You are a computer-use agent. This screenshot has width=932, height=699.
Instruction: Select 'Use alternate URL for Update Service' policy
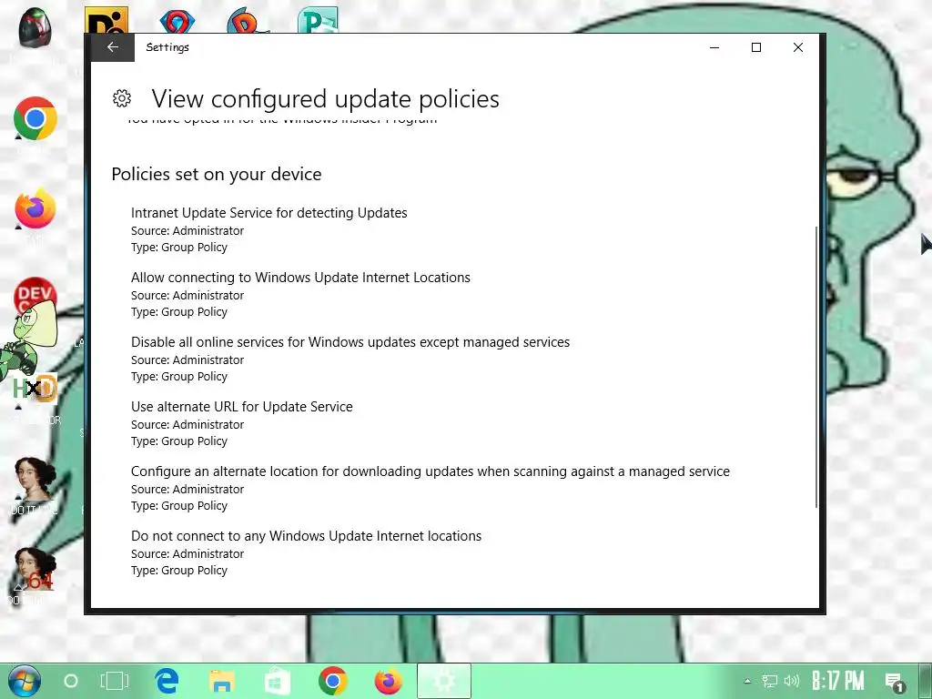[x=241, y=407]
